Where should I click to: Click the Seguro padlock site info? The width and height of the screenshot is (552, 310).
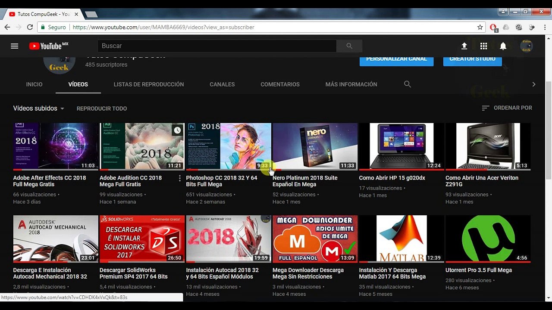tap(53, 27)
